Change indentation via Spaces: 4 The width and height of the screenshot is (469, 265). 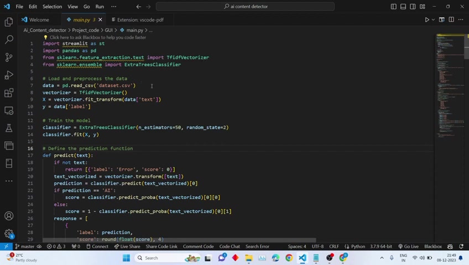(x=297, y=246)
